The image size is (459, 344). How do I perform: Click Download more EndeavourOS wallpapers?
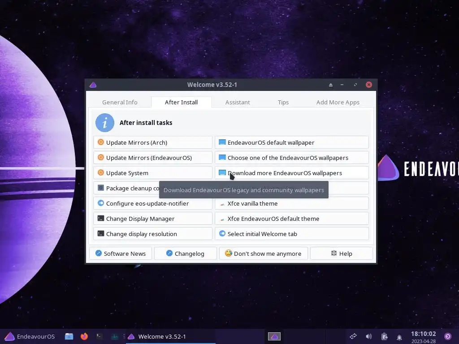[x=291, y=173]
